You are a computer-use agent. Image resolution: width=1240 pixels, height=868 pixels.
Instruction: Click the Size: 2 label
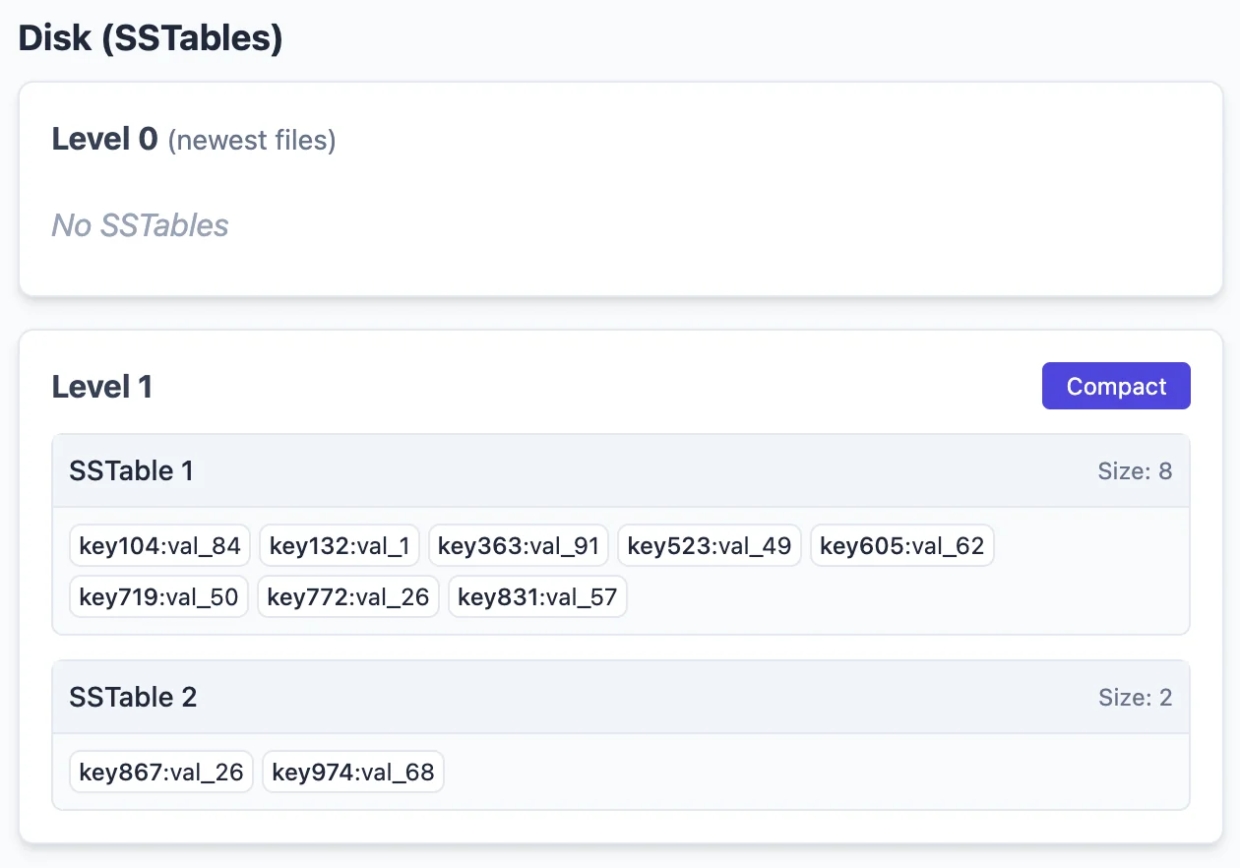tap(1135, 698)
